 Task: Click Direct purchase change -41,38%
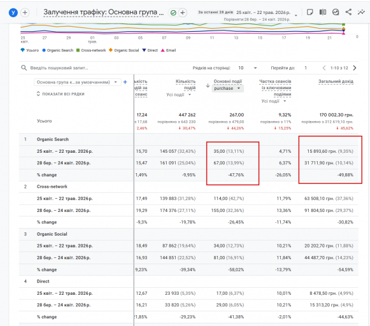coord(236,317)
